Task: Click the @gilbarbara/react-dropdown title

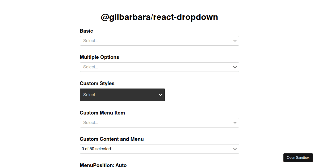Action: pos(159,17)
